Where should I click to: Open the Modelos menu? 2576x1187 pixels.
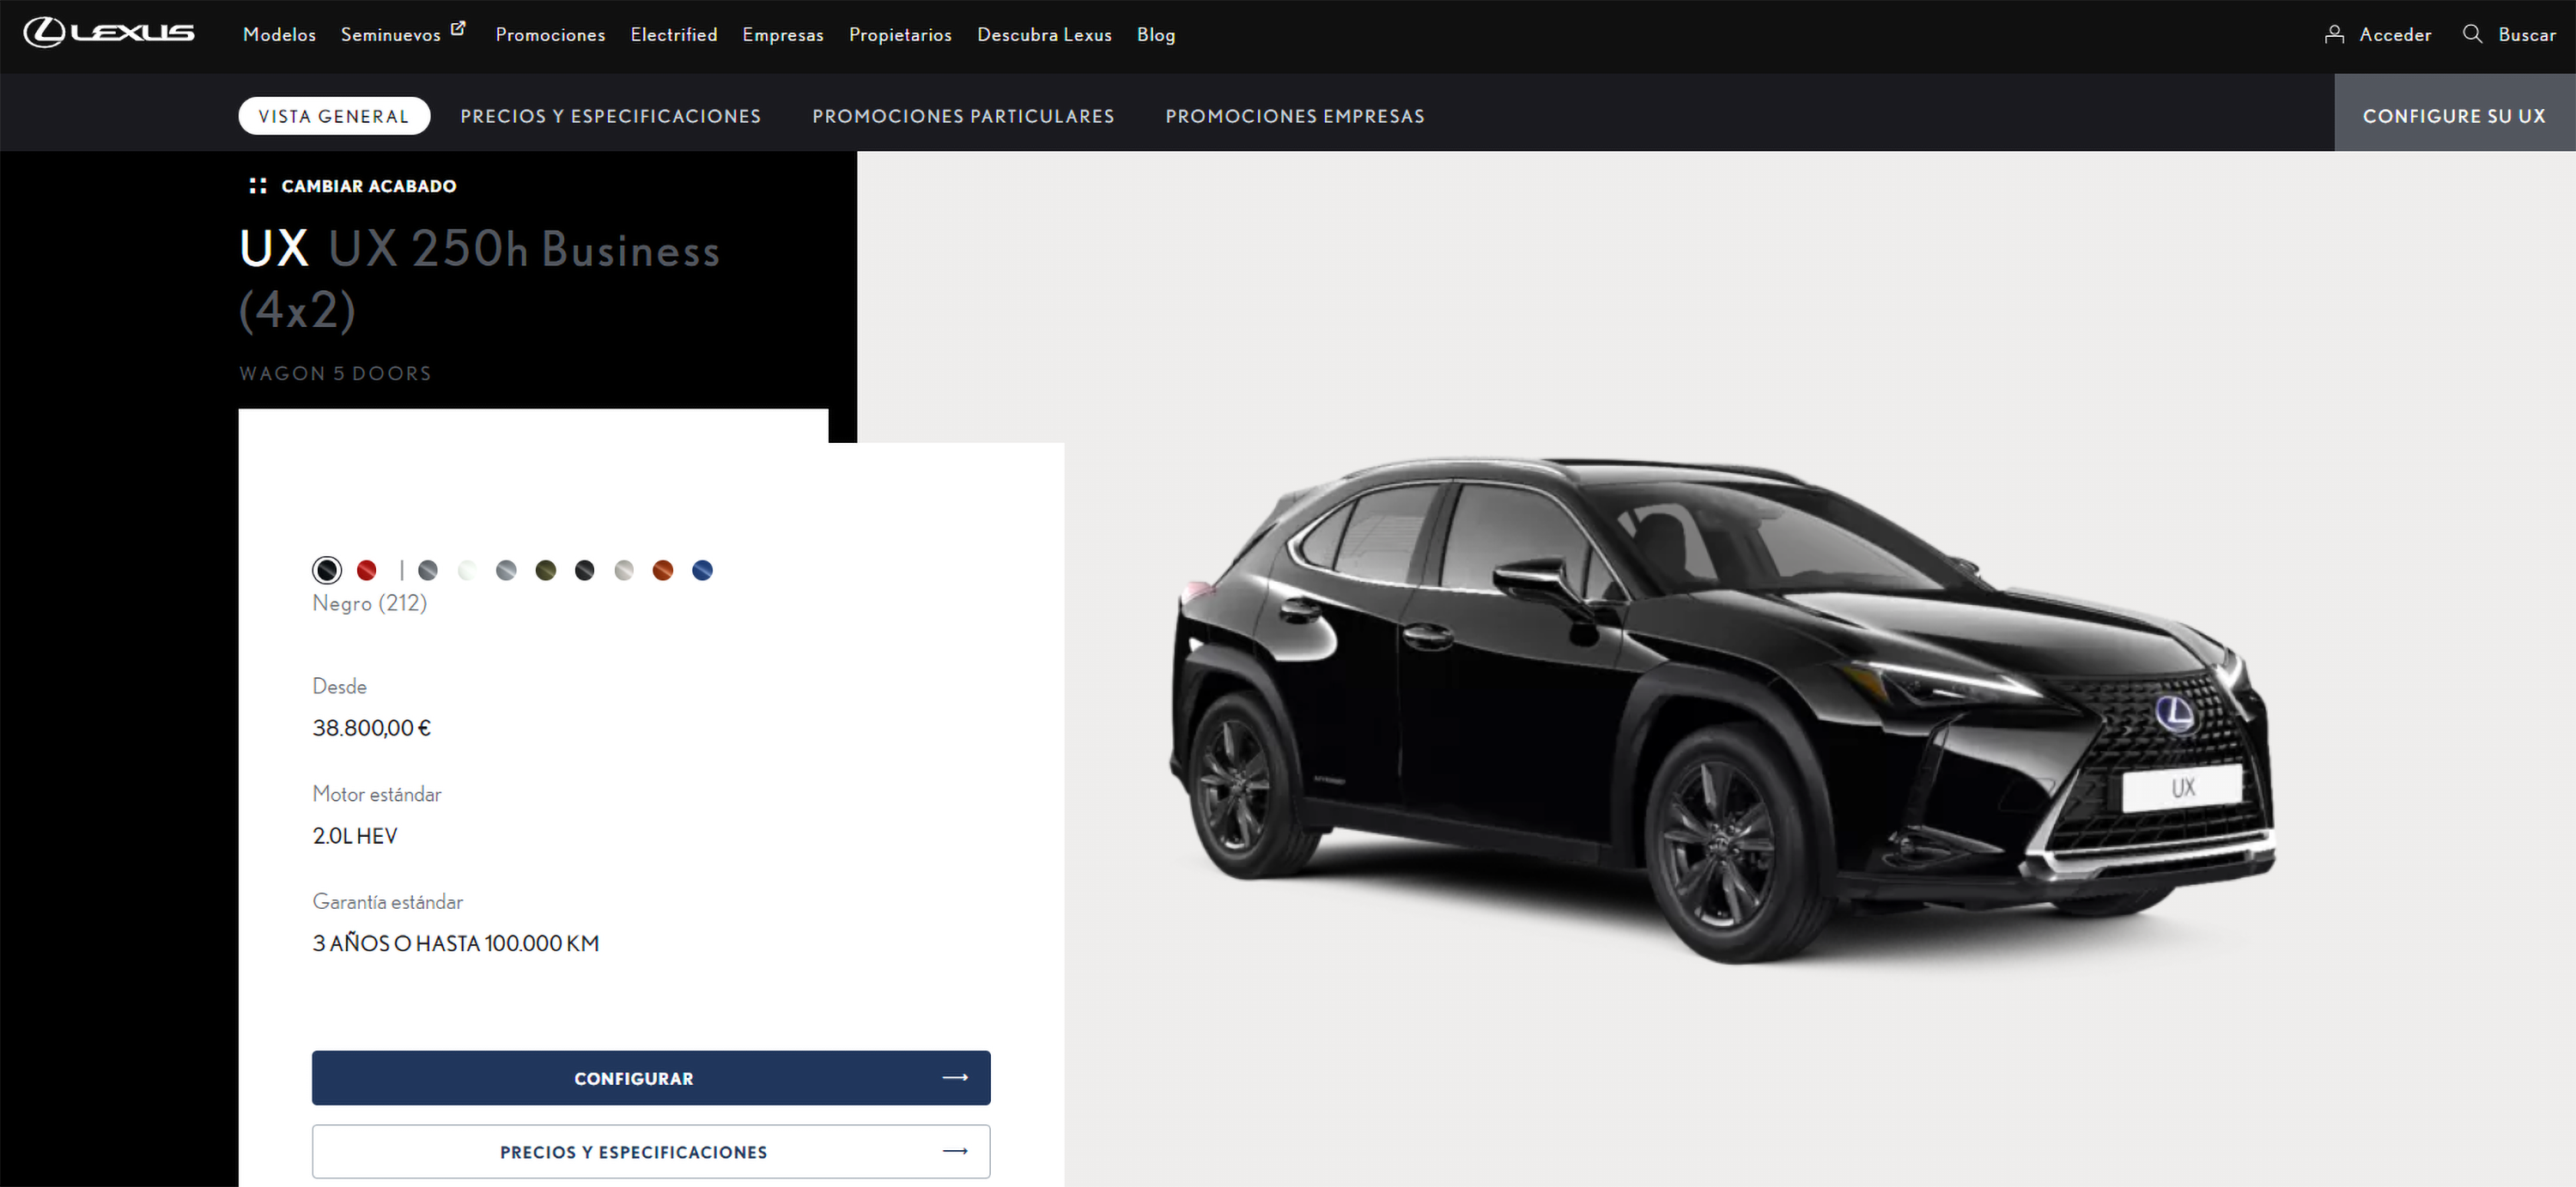[279, 35]
